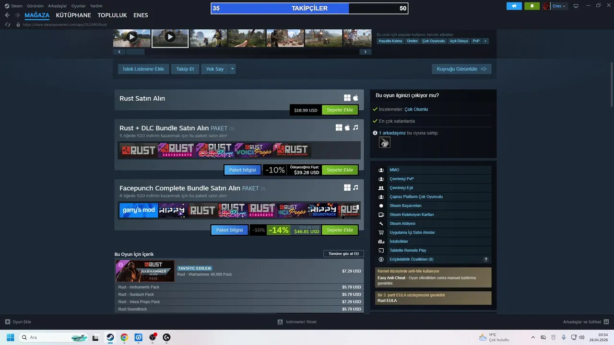Open Google Chrome from the taskbar
614x345 pixels.
(x=124, y=337)
